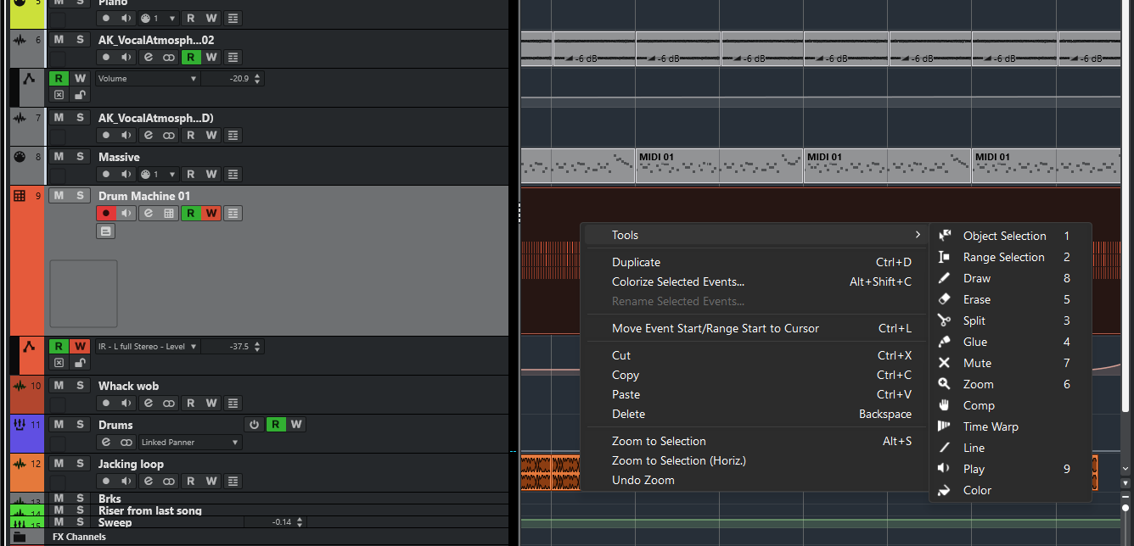Pick the Zoom magnifier tool
Image resolution: width=1134 pixels, height=546 pixels.
click(x=1010, y=384)
